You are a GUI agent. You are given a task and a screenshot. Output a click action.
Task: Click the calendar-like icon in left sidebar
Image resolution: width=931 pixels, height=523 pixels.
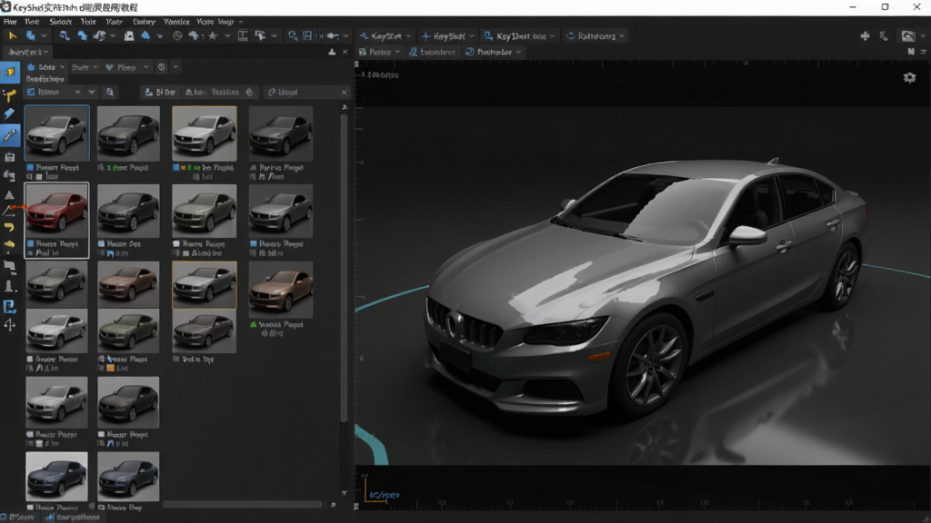coord(9,157)
